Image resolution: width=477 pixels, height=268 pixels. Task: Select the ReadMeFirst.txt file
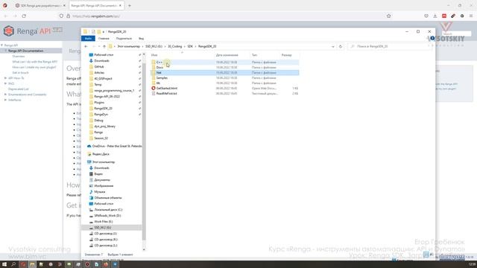point(166,94)
